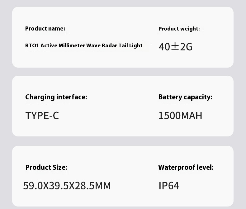246x209 pixels.
Task: Select the word "Wave" in product name
Action: [x=93, y=45]
